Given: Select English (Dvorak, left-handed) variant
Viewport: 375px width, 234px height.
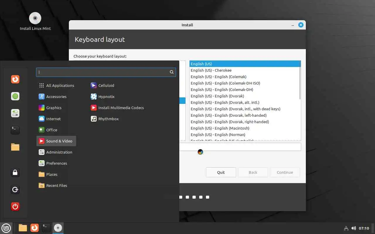Looking at the screenshot, I should (245, 115).
